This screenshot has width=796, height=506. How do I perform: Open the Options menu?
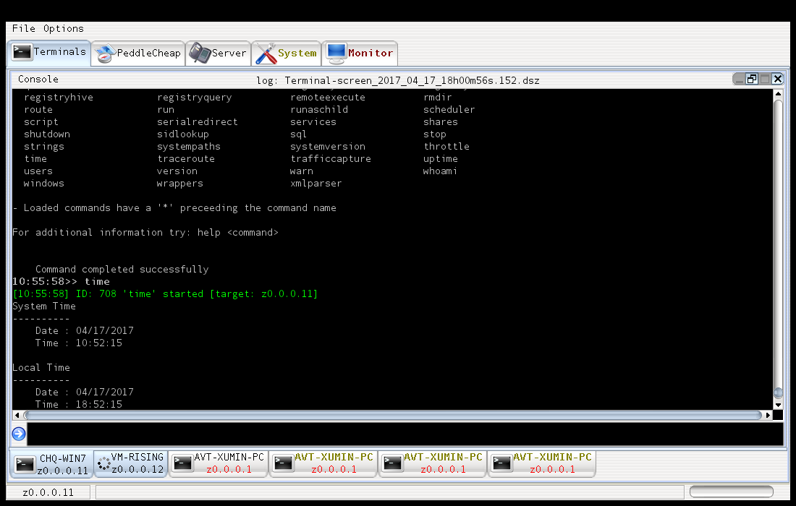63,28
